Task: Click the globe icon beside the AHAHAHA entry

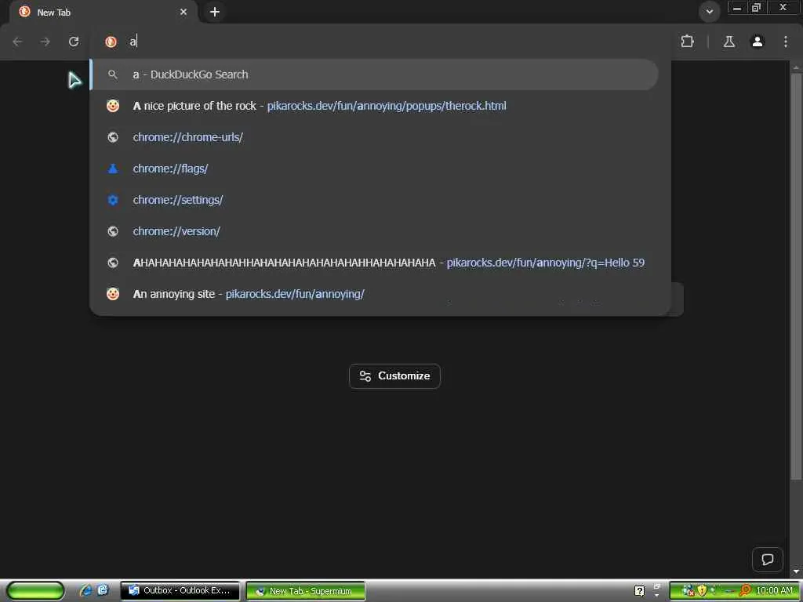Action: tap(113, 263)
